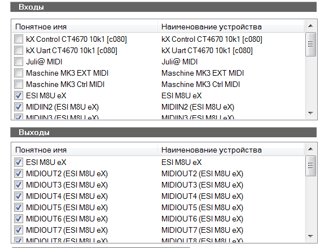Click outputs list scroll down arrow
Viewport: 320px width, 248px height.
310,236
